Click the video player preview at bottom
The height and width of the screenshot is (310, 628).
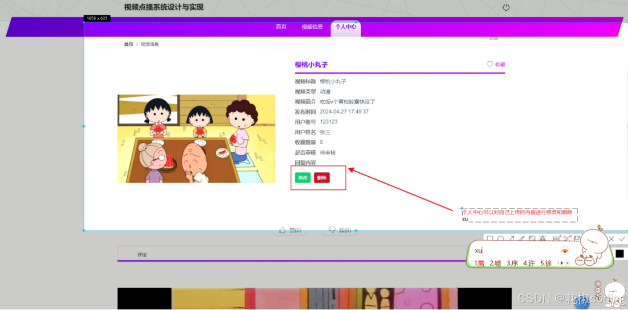[315, 299]
